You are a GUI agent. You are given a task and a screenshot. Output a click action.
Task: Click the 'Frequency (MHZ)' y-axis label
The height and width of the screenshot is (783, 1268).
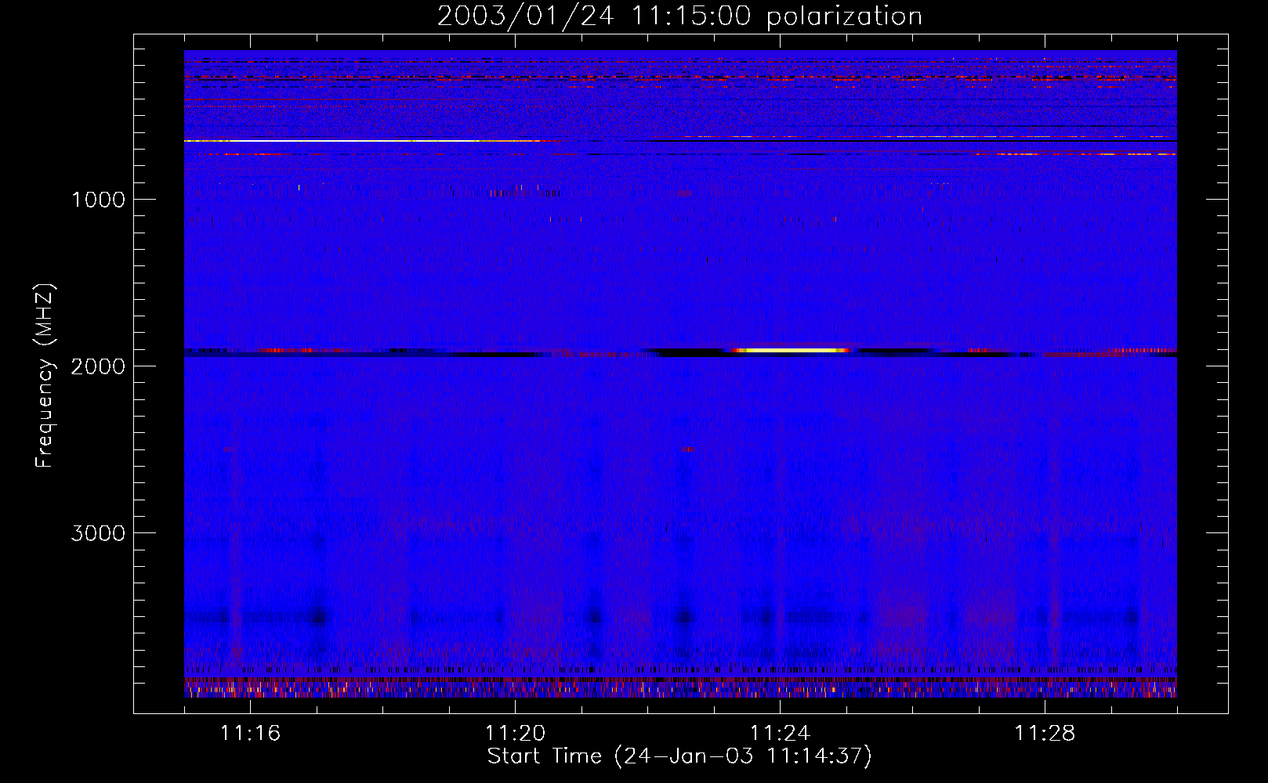coord(45,376)
